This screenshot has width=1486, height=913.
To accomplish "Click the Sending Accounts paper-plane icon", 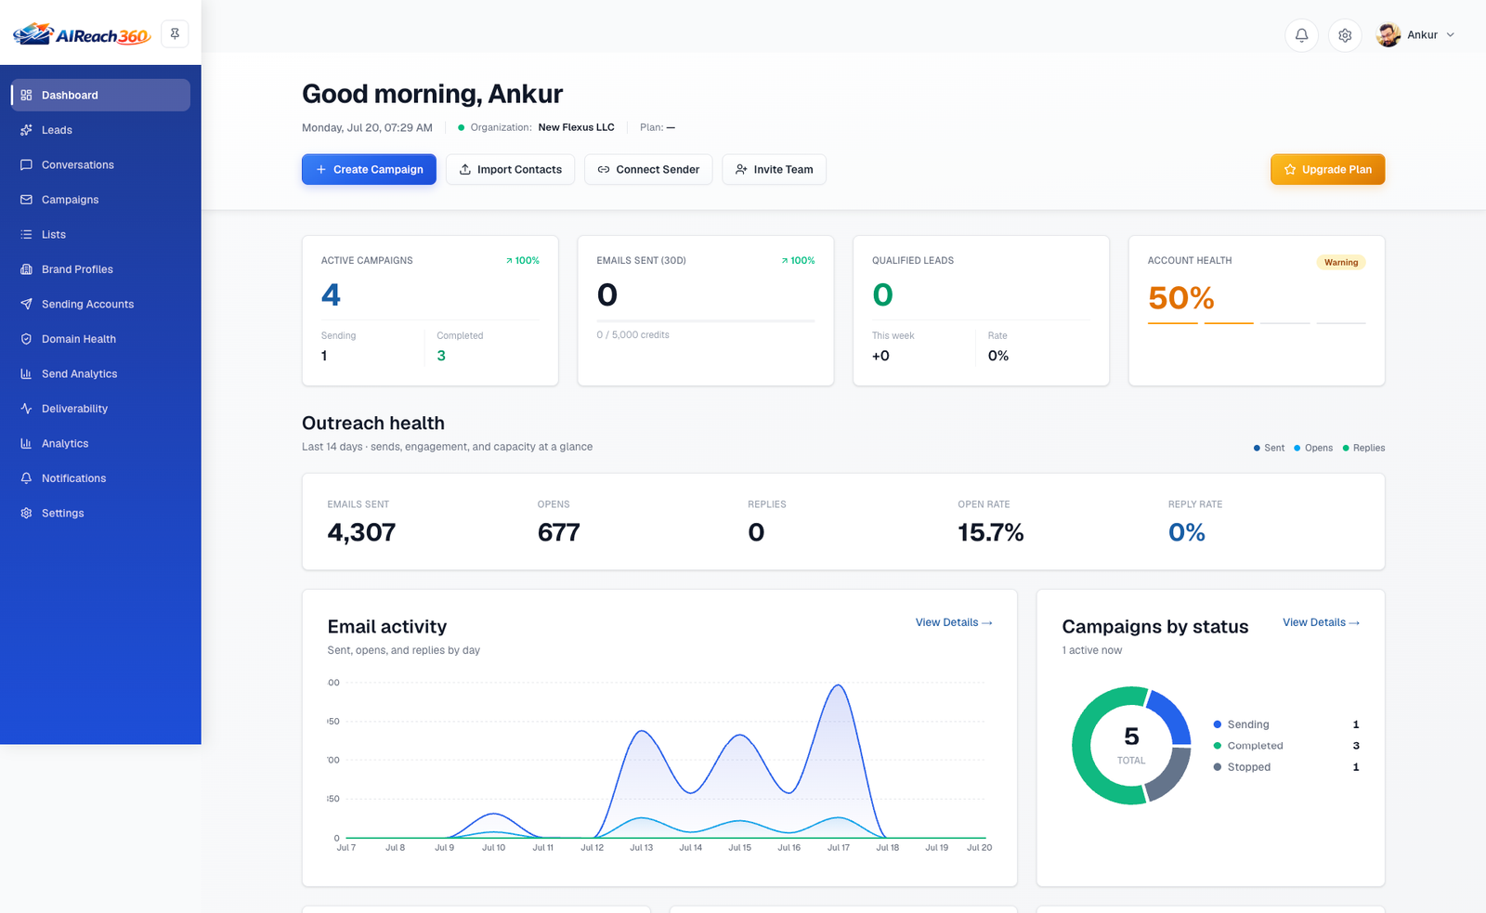I will coord(26,304).
